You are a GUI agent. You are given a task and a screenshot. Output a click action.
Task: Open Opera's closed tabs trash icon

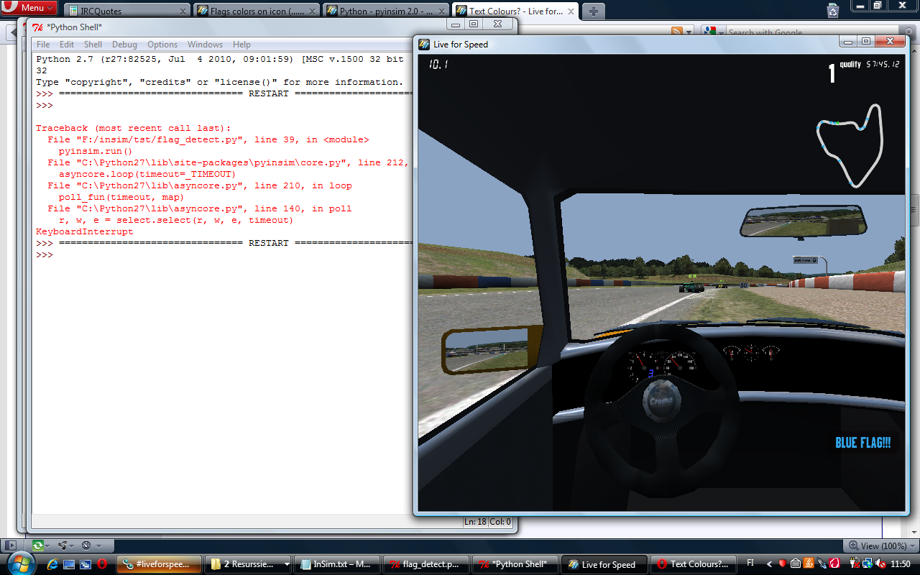832,9
